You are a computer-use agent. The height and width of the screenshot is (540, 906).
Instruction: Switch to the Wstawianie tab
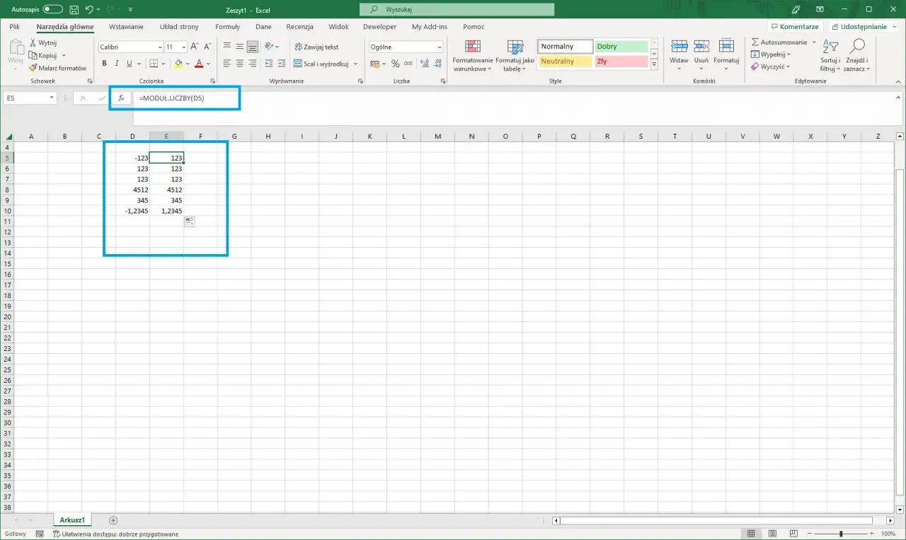(126, 27)
